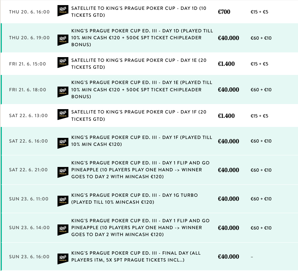Click King's logo beside Thursday 16:00 satellite
298x271 pixels.
click(x=63, y=11)
